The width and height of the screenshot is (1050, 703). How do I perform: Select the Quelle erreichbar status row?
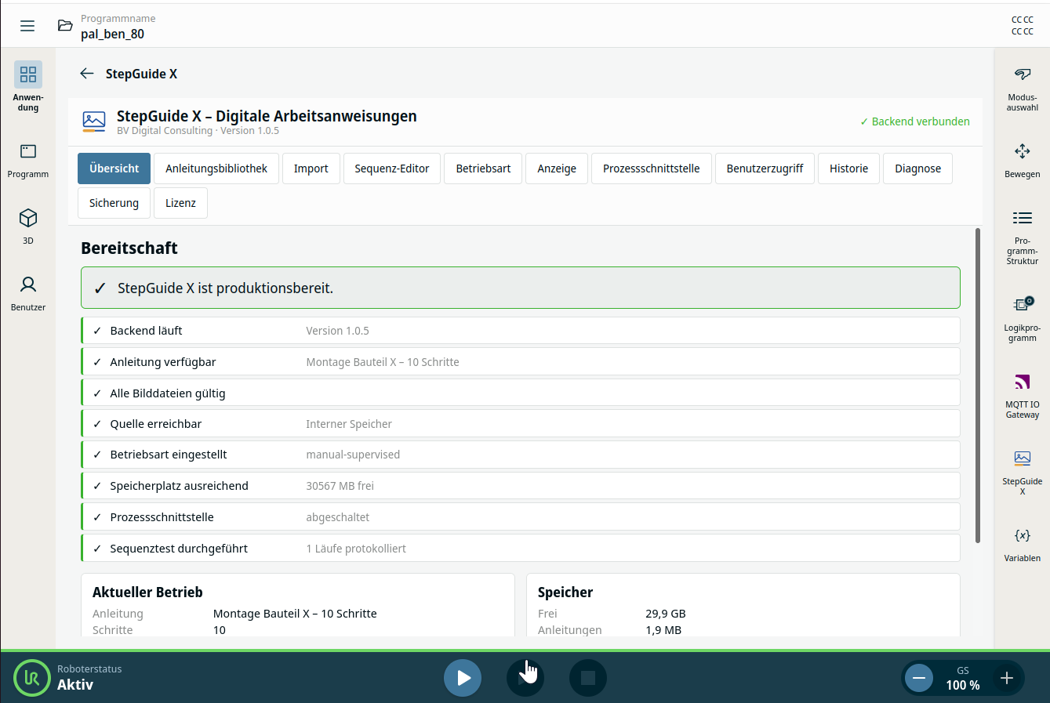pos(521,424)
